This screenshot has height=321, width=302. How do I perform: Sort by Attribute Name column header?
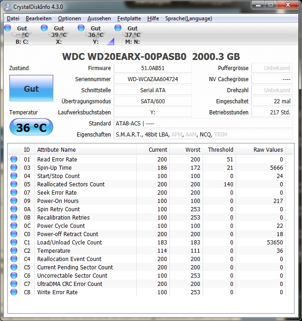86,149
